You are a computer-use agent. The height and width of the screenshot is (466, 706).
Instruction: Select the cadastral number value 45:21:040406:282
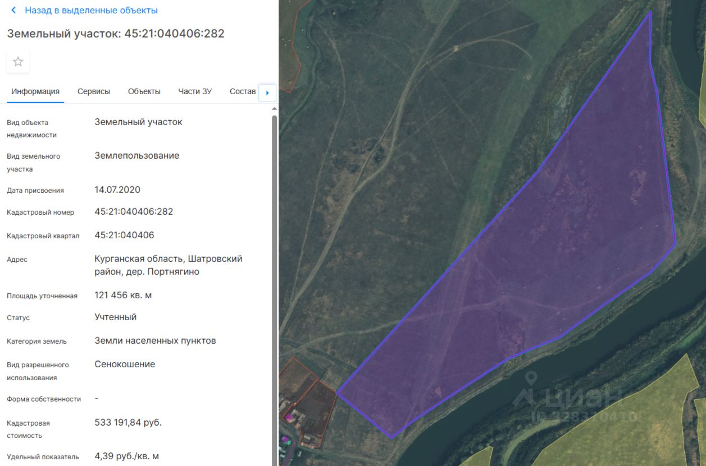point(134,211)
